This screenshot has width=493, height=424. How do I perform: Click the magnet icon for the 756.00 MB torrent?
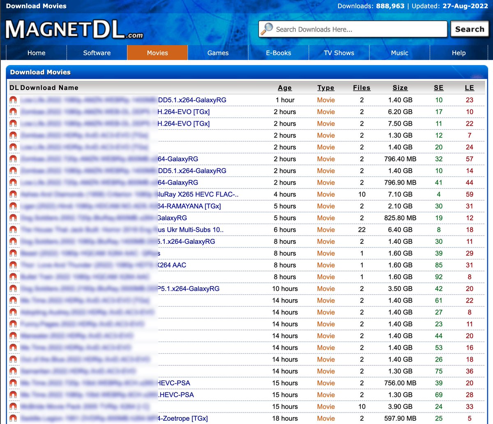[13, 383]
